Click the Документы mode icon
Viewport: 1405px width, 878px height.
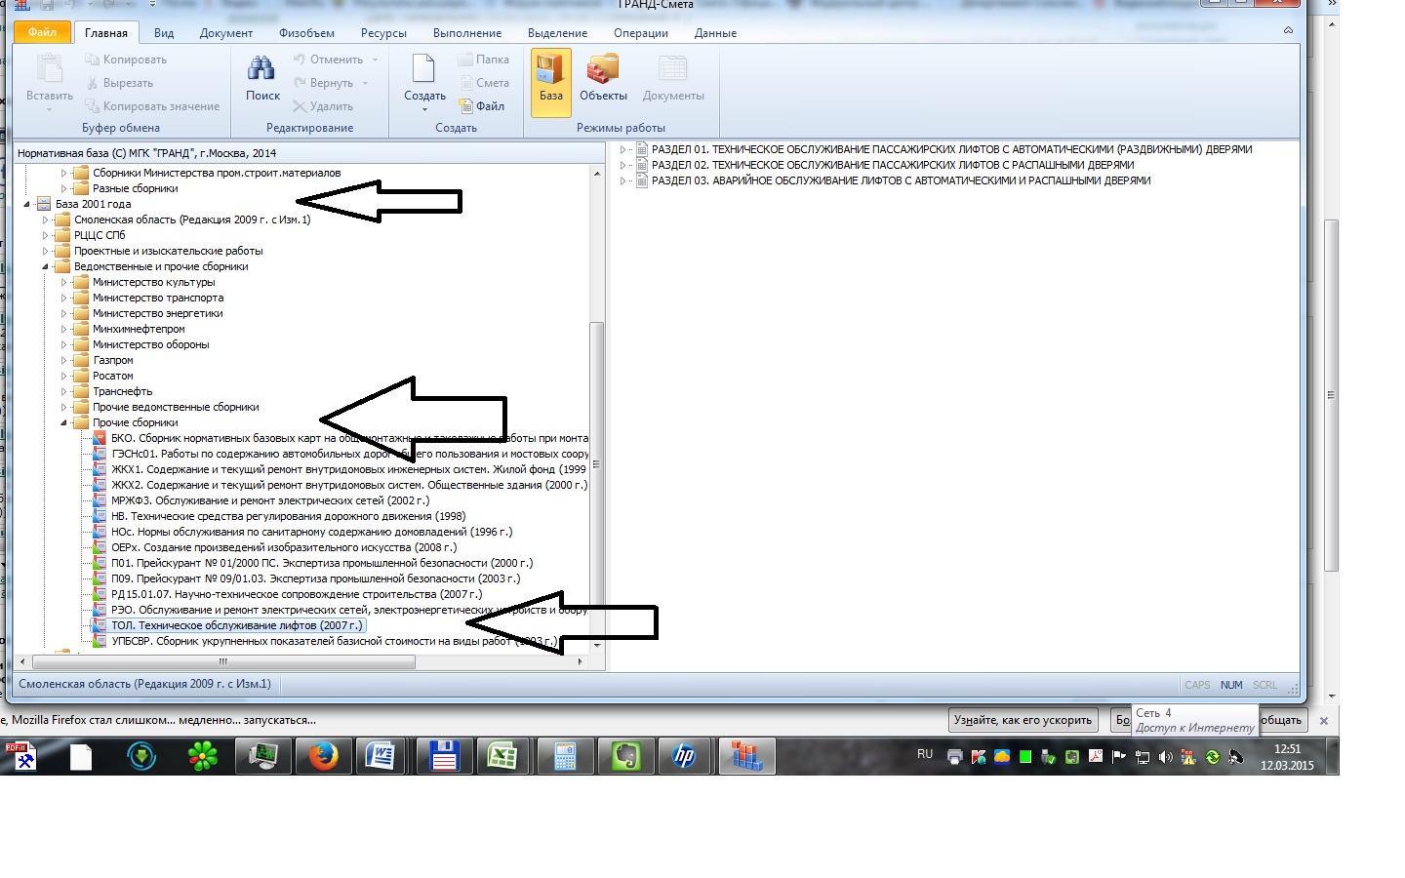click(x=673, y=78)
